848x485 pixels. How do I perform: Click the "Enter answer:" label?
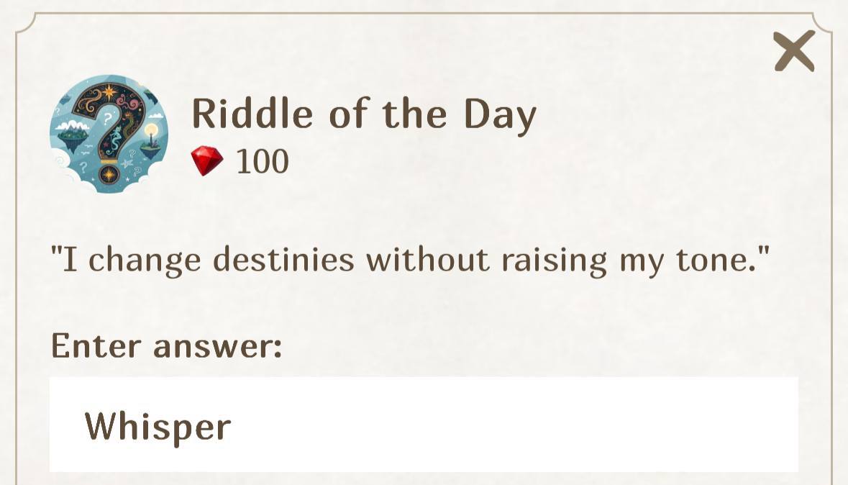166,345
